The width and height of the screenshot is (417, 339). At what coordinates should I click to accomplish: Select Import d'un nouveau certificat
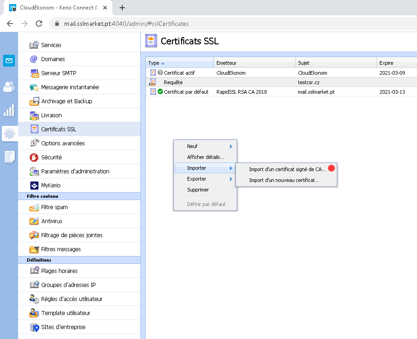[x=287, y=180]
